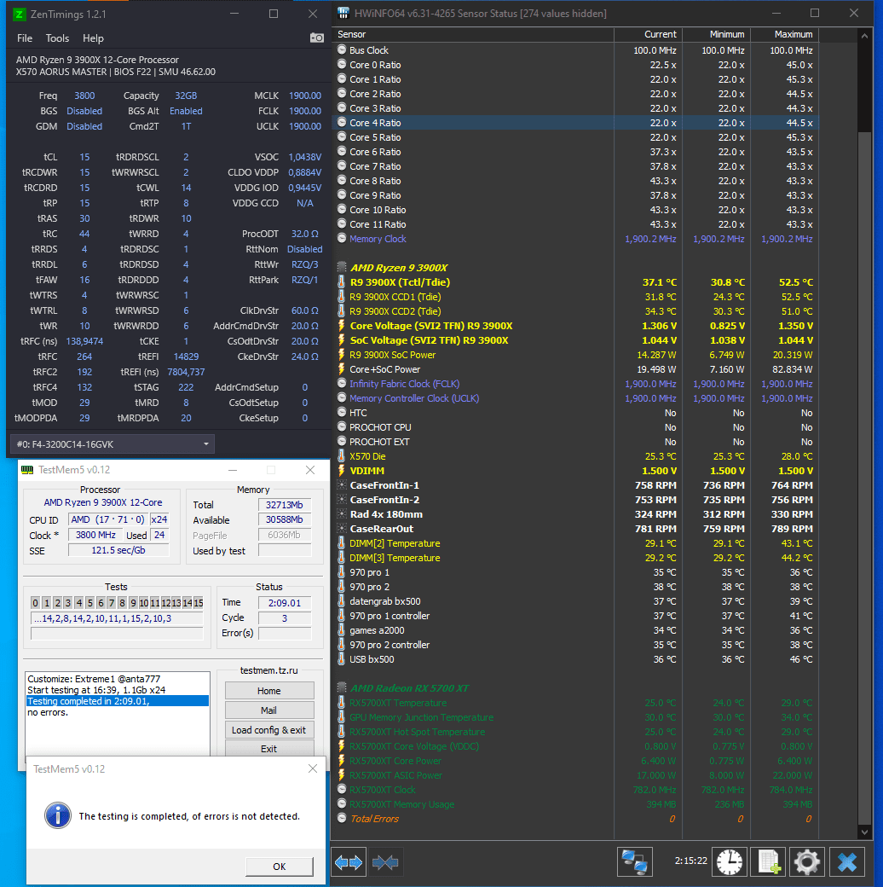883x887 pixels.
Task: Open the ZenTimings Tools menu
Action: pos(57,38)
